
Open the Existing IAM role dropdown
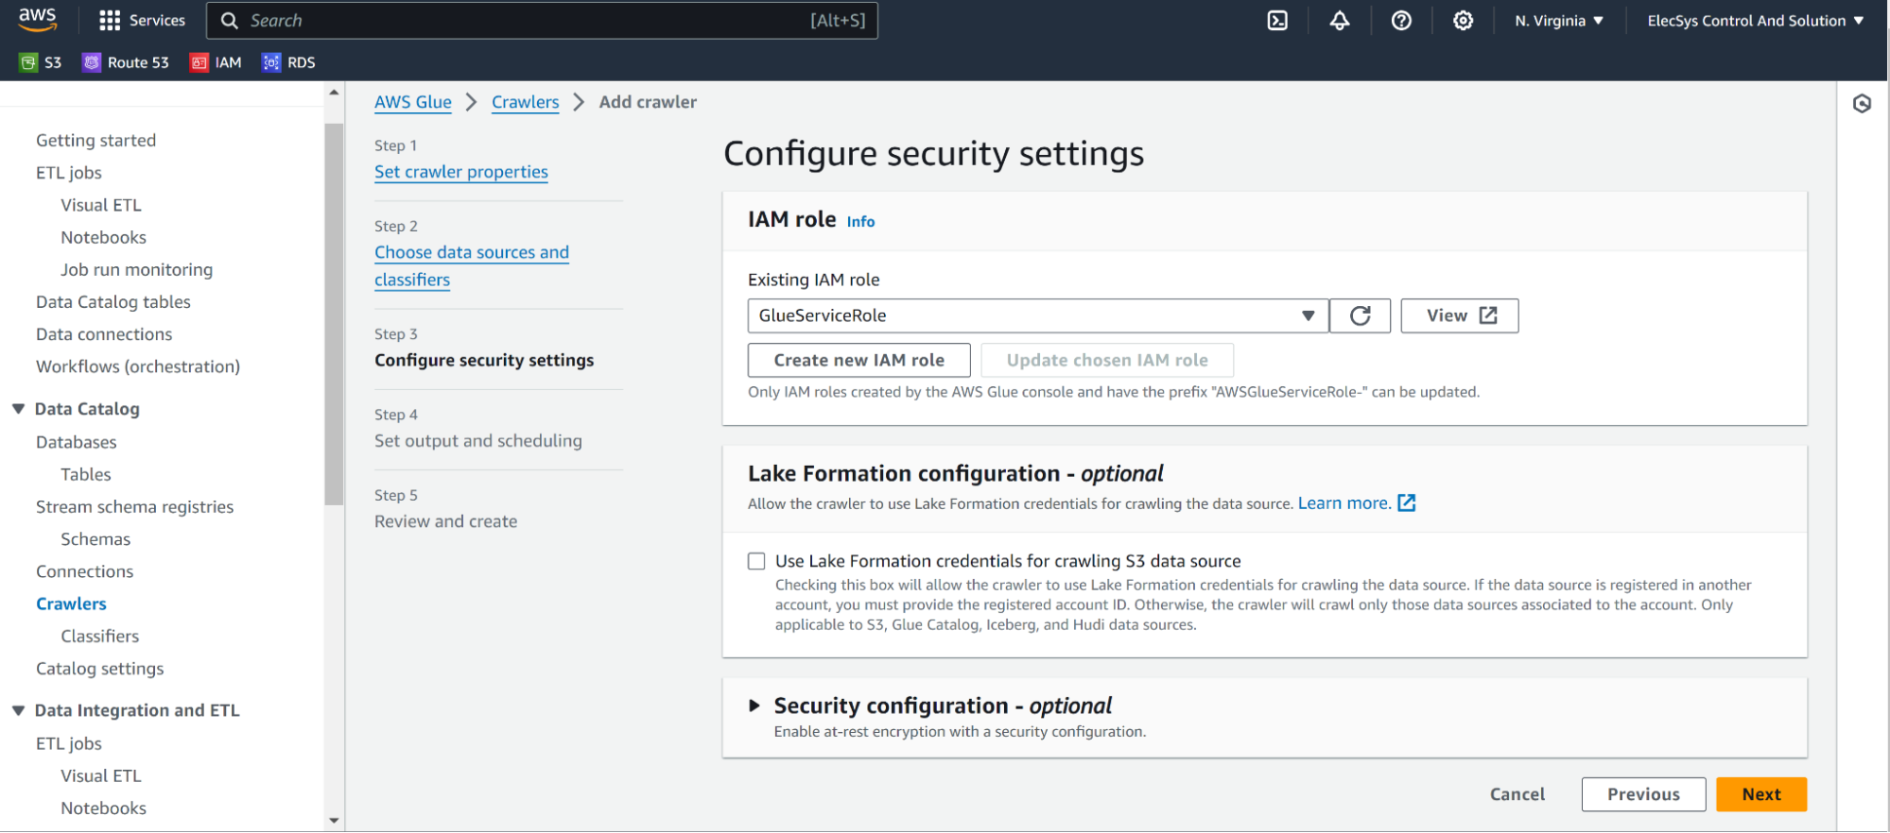coord(1038,315)
